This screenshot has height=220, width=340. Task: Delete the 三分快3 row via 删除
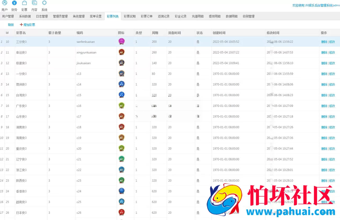click(324, 42)
